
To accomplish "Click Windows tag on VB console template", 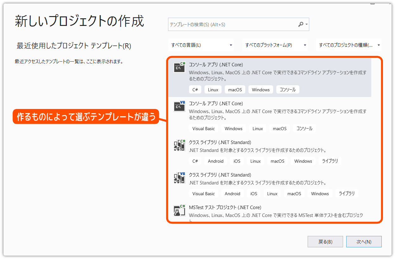I will click(x=234, y=129).
